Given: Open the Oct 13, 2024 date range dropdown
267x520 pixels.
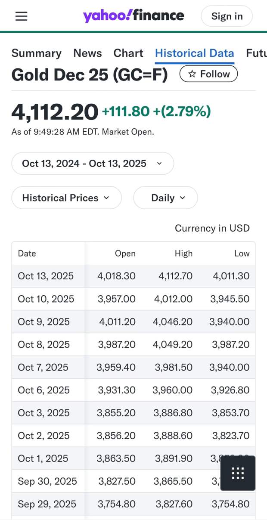Looking at the screenshot, I should [x=93, y=164].
